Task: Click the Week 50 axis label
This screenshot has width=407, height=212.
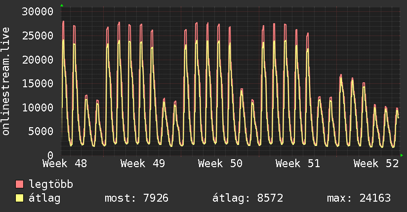Action: [220, 164]
